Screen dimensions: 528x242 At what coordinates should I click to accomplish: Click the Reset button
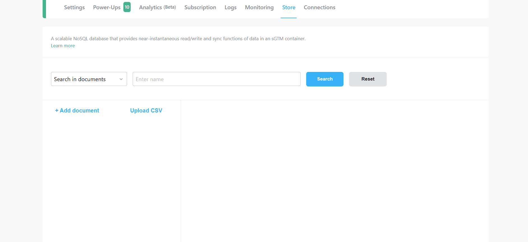point(368,79)
